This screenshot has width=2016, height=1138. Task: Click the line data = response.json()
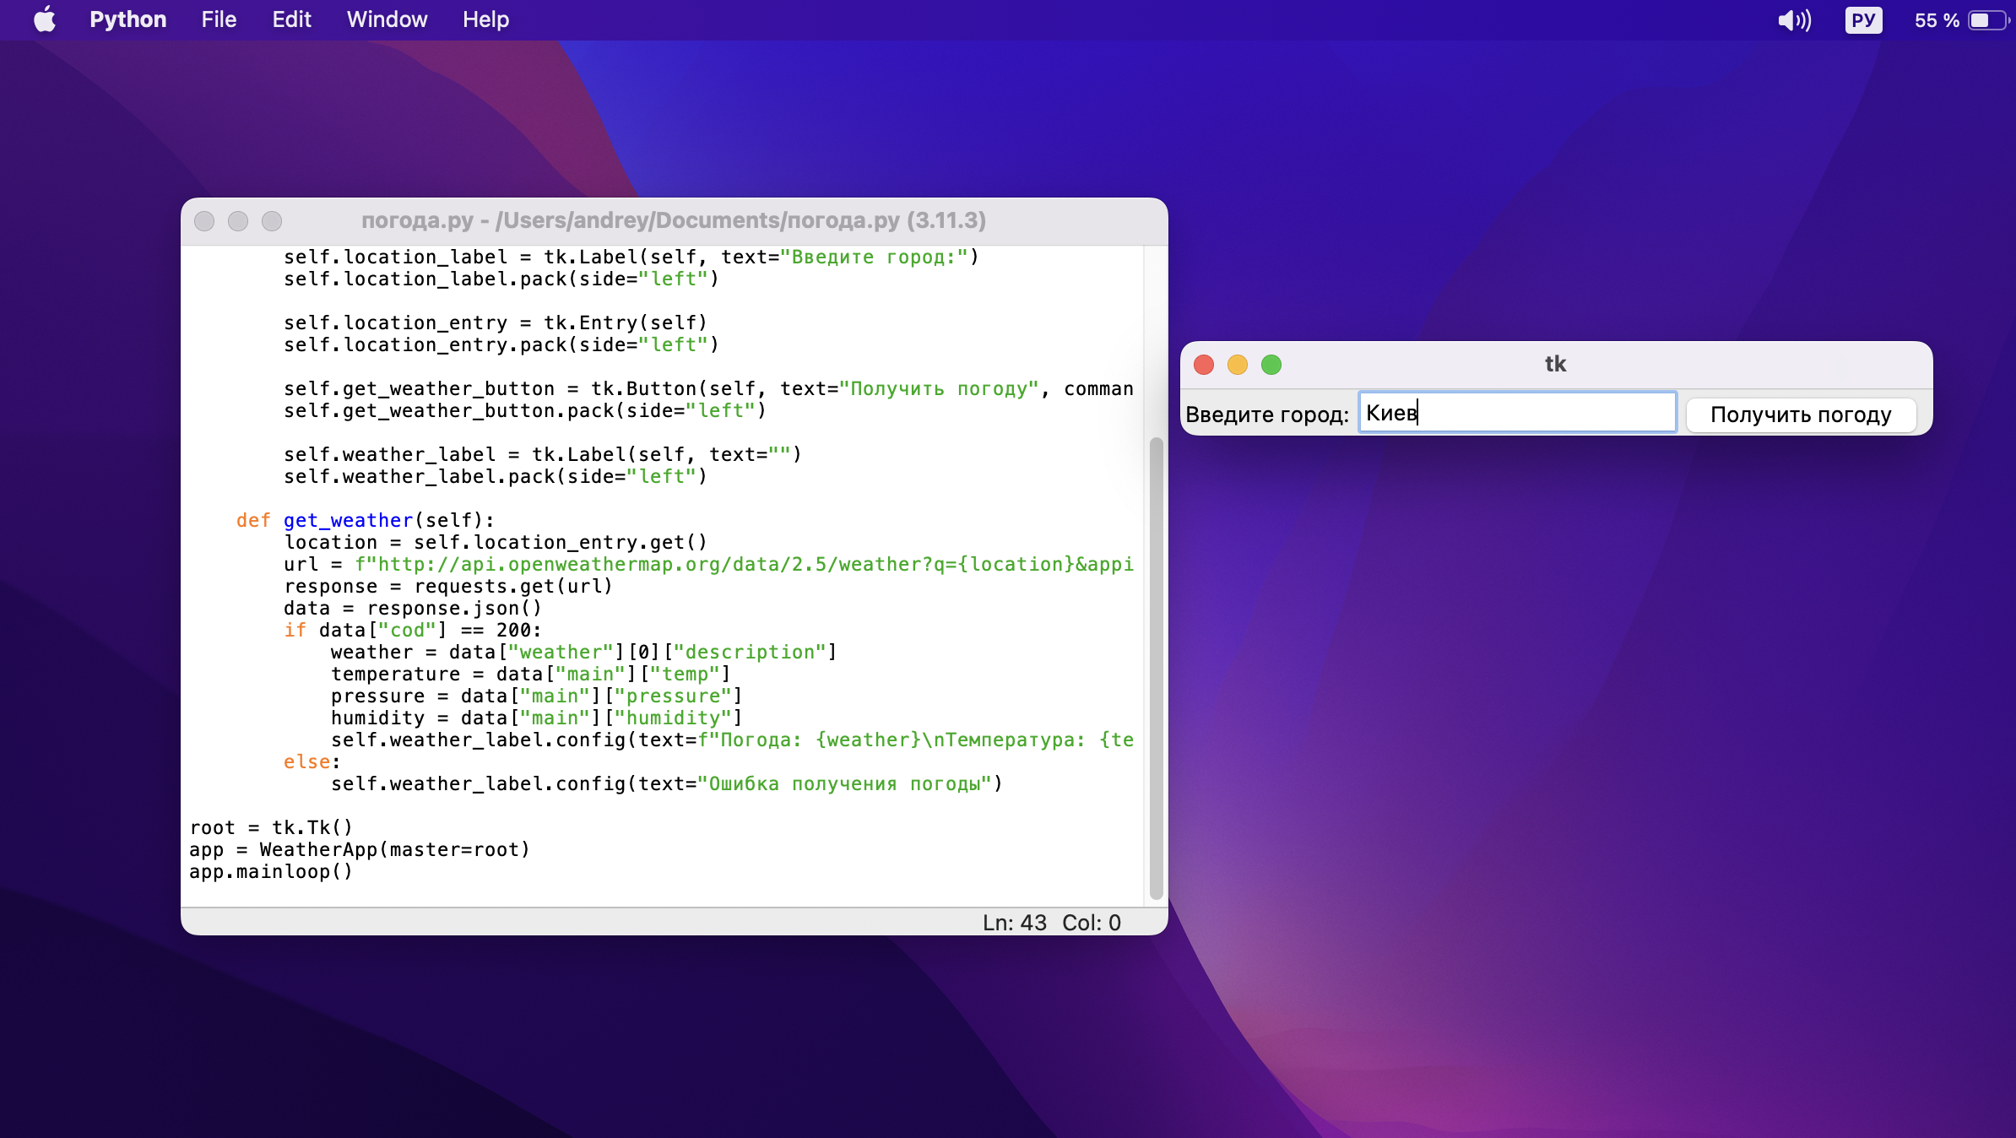point(412,608)
